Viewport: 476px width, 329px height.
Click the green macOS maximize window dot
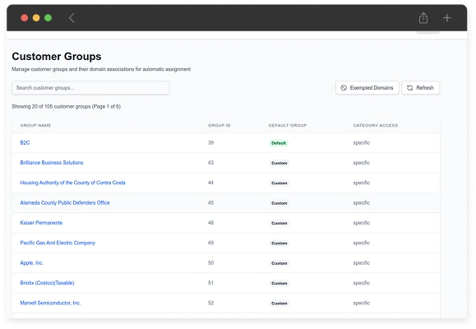pos(48,18)
